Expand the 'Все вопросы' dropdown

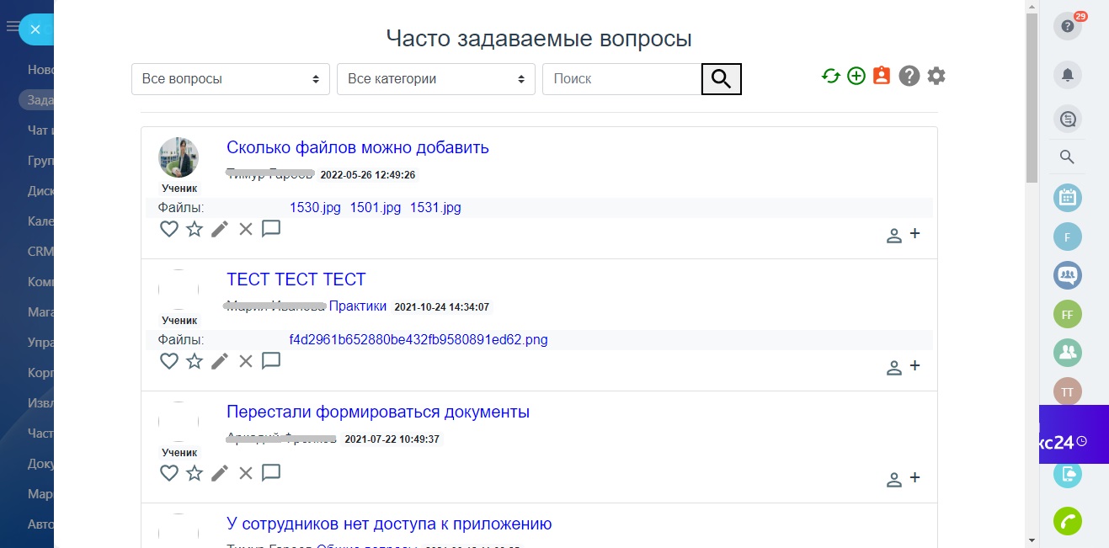pos(230,79)
